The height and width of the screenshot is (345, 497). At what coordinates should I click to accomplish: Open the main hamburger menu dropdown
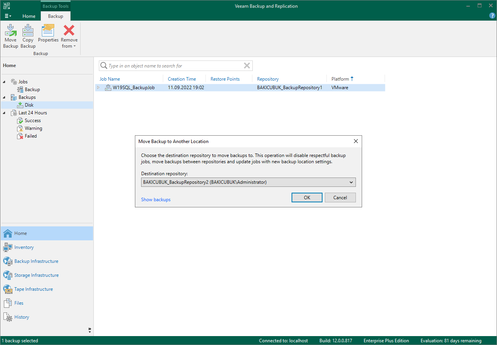8,16
